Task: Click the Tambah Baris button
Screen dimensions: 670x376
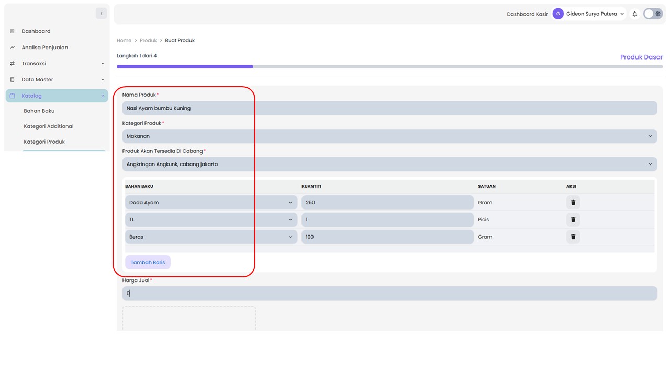Action: tap(148, 263)
